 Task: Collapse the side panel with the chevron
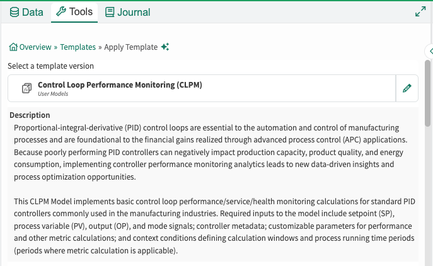pos(430,51)
